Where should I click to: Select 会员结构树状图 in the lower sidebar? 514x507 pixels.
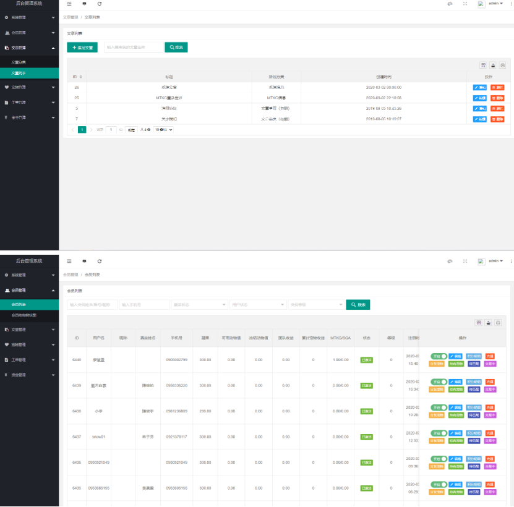[24, 315]
